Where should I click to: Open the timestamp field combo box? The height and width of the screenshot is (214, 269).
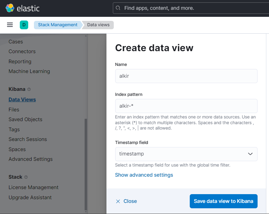(186, 154)
